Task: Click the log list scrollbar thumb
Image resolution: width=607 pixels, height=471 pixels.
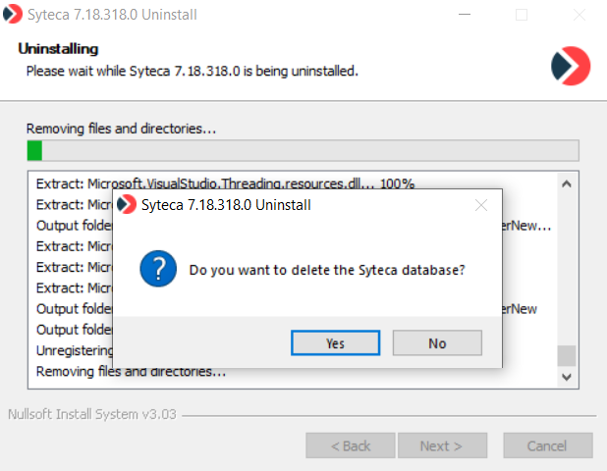Action: (x=566, y=355)
